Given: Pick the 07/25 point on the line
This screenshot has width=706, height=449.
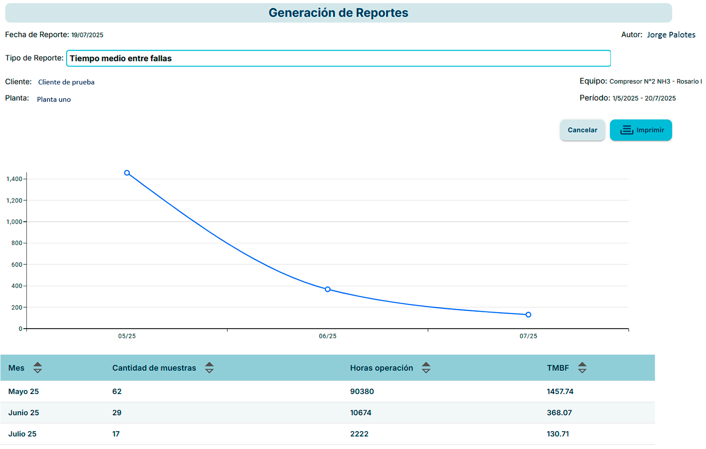Looking at the screenshot, I should pyautogui.click(x=528, y=315).
